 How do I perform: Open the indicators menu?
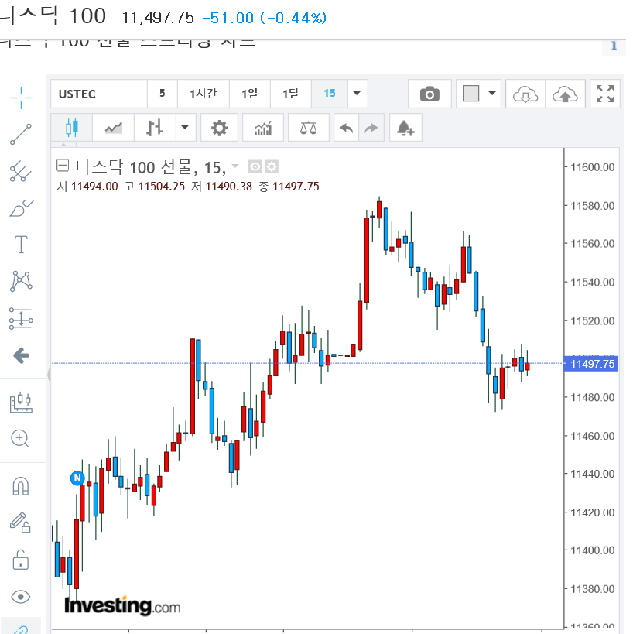tap(263, 128)
